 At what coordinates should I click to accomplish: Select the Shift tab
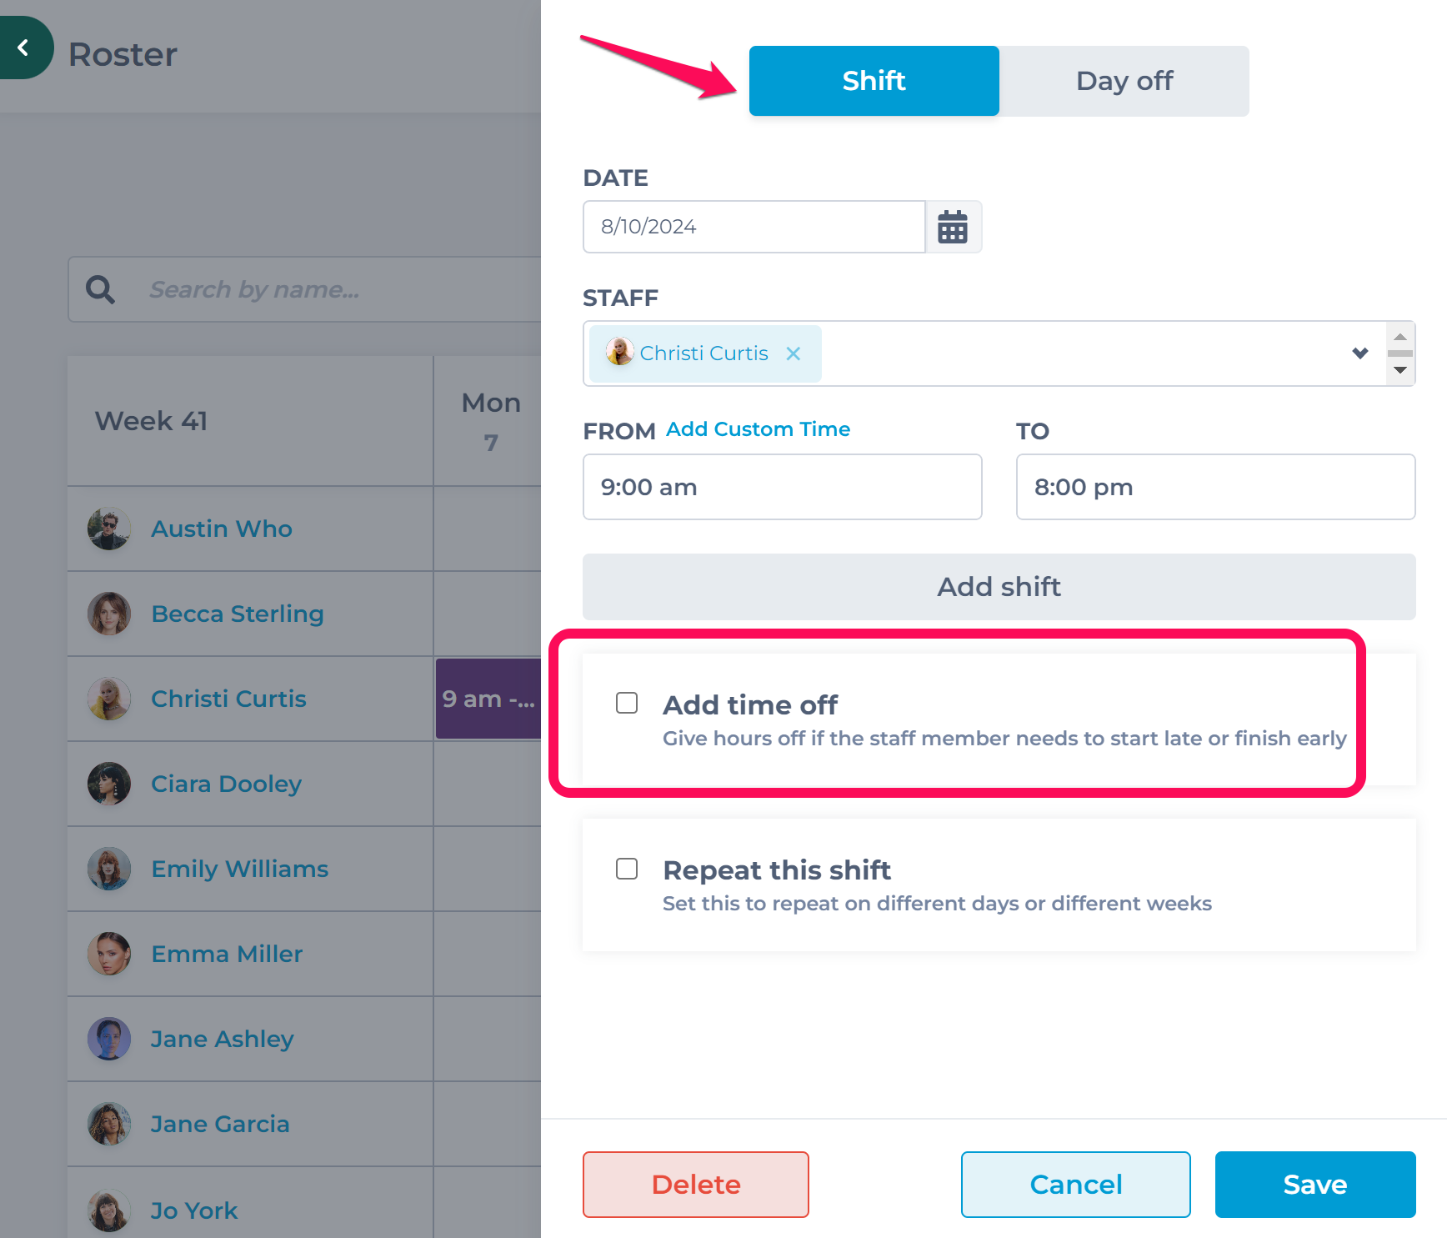[874, 81]
